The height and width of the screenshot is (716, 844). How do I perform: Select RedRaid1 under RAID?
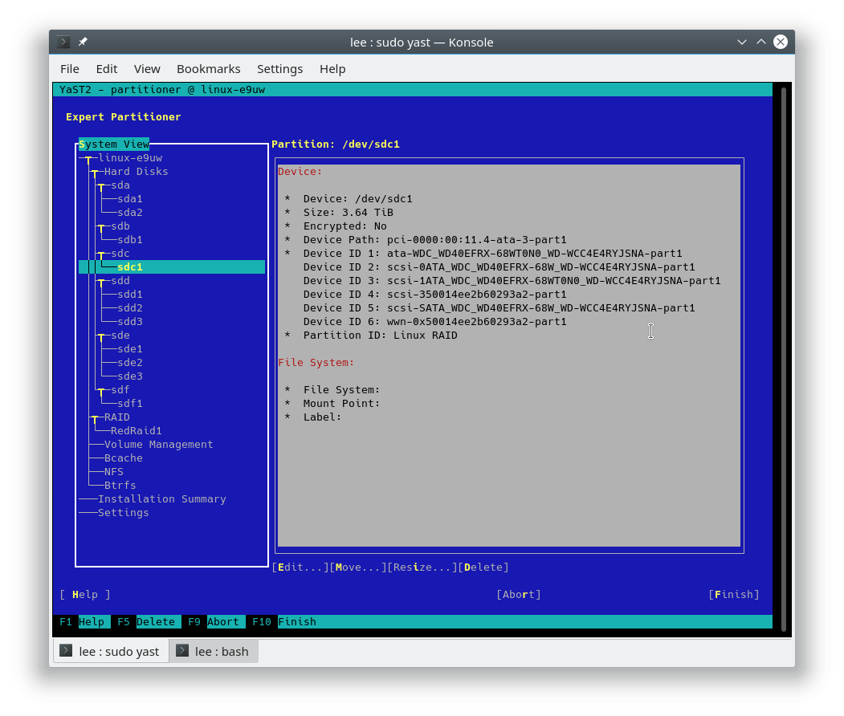pyautogui.click(x=136, y=430)
